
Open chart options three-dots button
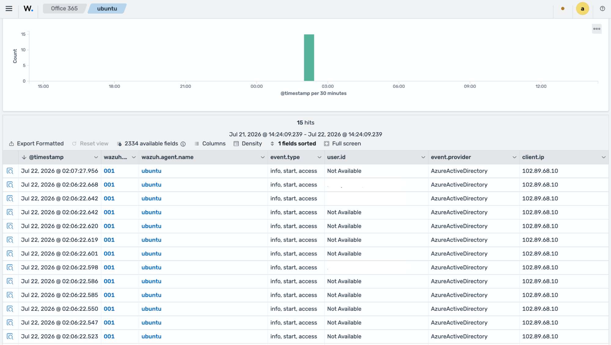pyautogui.click(x=597, y=29)
